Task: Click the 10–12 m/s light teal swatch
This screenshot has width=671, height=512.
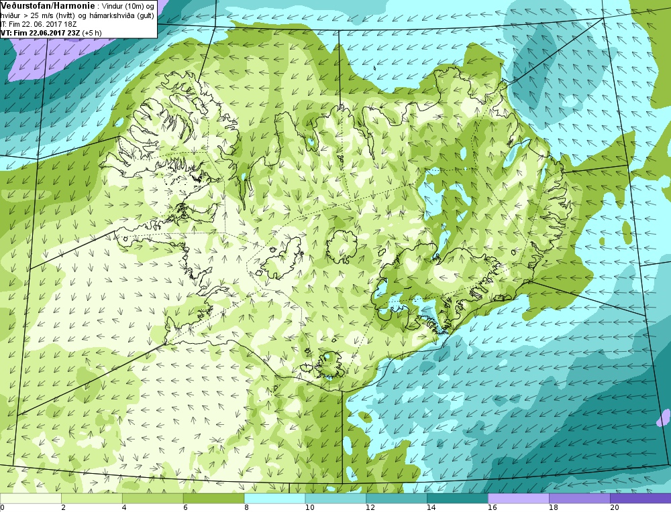Action: [x=335, y=499]
